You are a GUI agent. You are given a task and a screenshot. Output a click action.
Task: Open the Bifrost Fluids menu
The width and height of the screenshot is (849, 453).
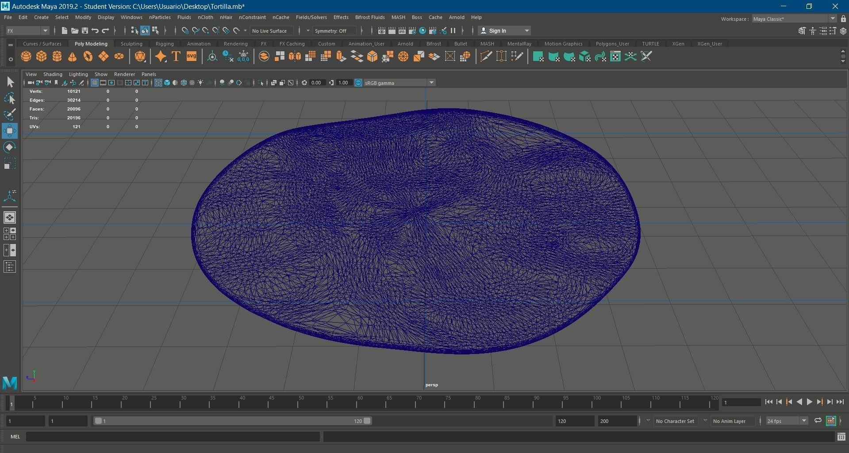point(370,17)
